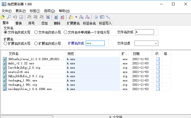Viewport: 191px width, 118px height.
Task: Uncheck the weidunyibiao_1.0.6.1006.exe checkbox
Action: 5,89
